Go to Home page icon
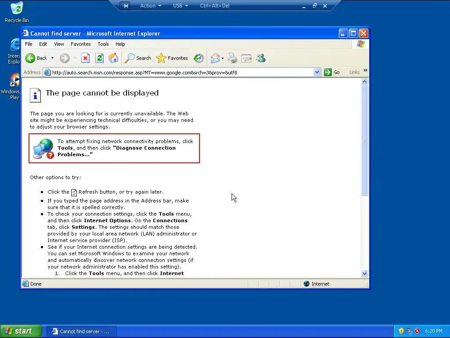Image resolution: width=450 pixels, height=338 pixels. click(113, 58)
